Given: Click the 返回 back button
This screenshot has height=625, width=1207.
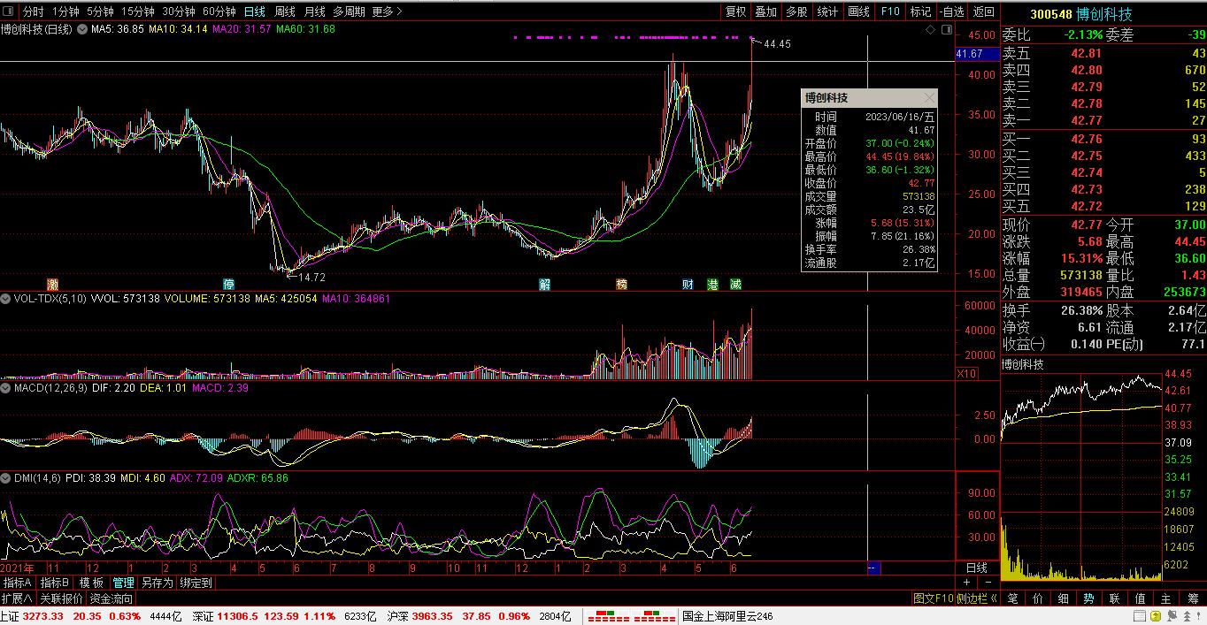Looking at the screenshot, I should point(983,11).
